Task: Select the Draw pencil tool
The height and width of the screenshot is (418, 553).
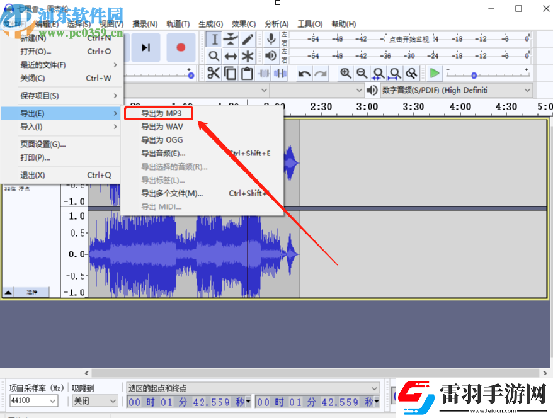Action: pyautogui.click(x=248, y=39)
